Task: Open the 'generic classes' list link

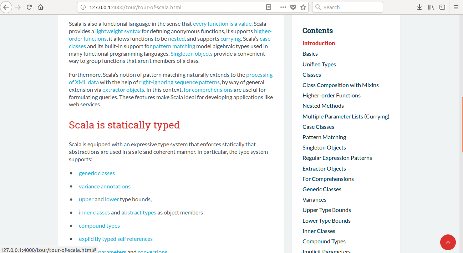Action: click(x=97, y=173)
